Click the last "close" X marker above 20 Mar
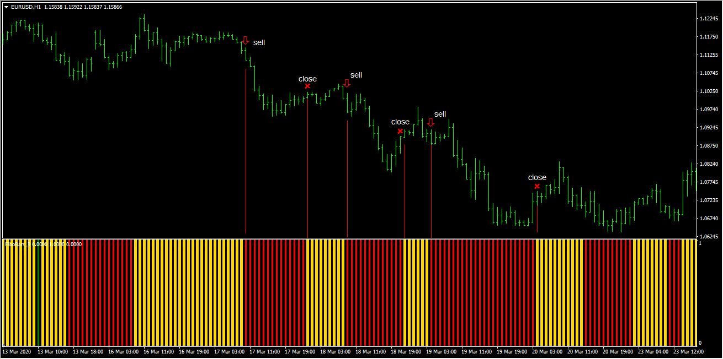Screen dimensions: 723x359 (x=536, y=186)
